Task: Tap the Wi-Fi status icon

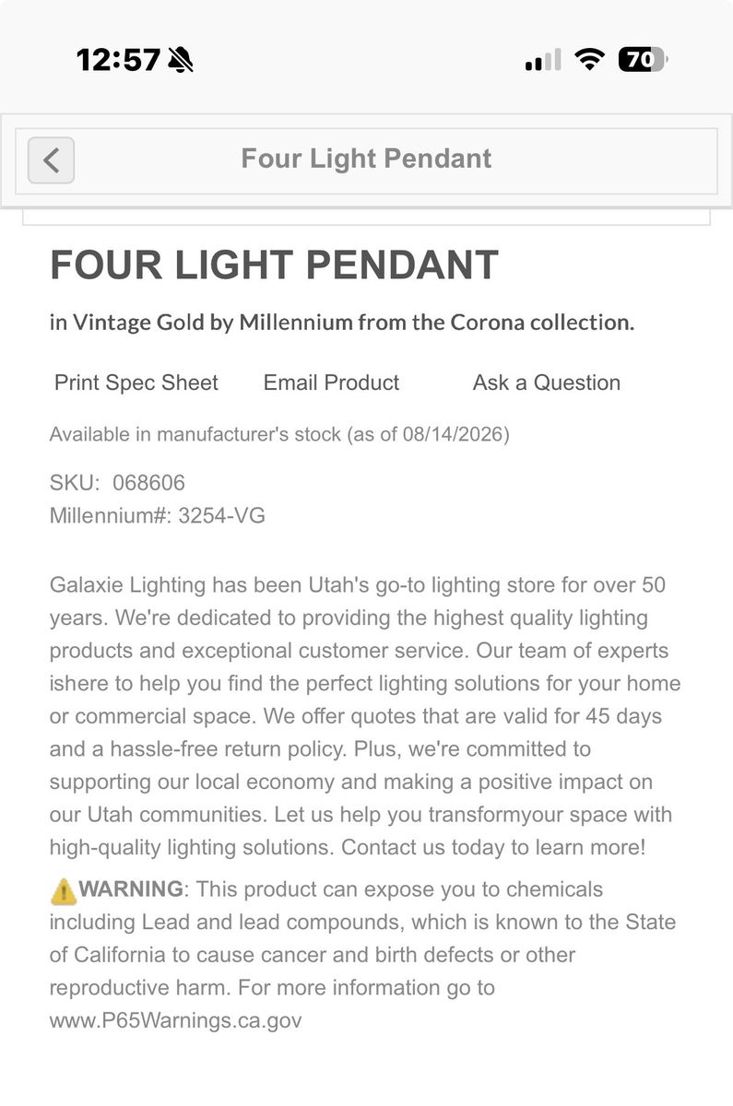Action: click(588, 61)
